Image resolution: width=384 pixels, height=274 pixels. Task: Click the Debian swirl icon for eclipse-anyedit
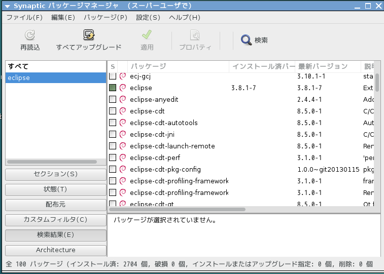pos(123,99)
